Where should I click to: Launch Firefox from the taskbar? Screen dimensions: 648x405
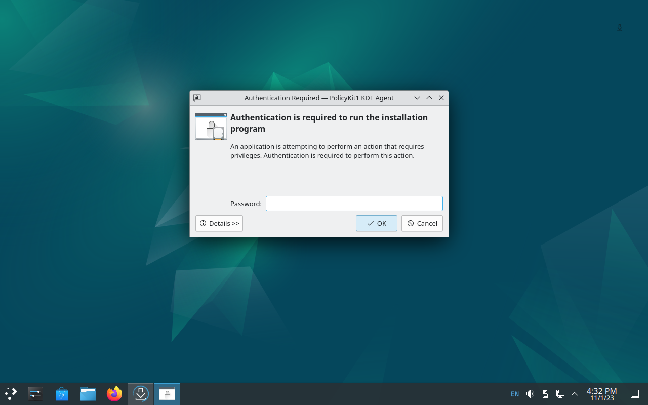tap(114, 393)
